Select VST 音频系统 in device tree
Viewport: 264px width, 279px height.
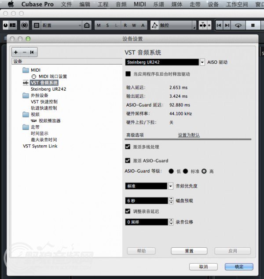point(44,83)
